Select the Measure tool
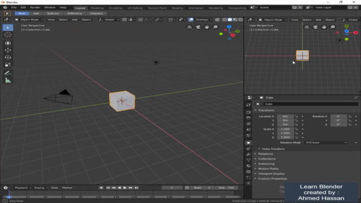 click(x=8, y=80)
